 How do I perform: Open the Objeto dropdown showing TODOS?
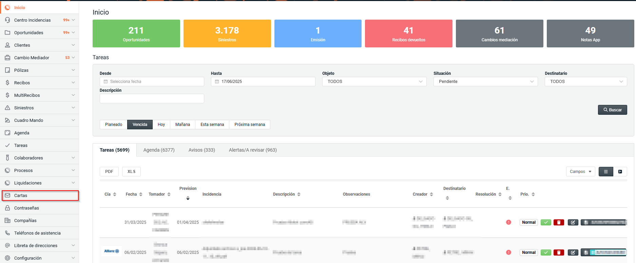tap(374, 82)
